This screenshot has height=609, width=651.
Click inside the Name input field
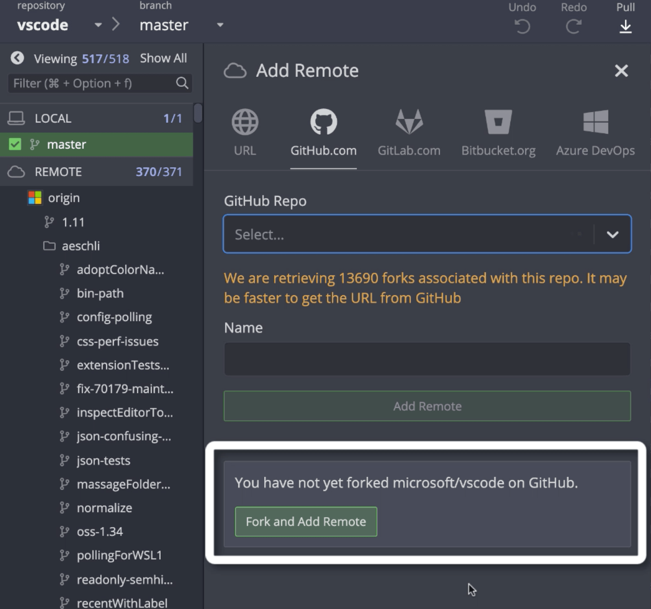pos(426,359)
